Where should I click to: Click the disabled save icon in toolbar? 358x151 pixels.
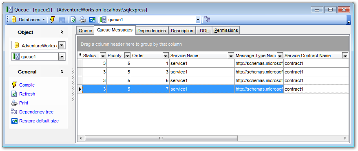pyautogui.click(x=62, y=20)
